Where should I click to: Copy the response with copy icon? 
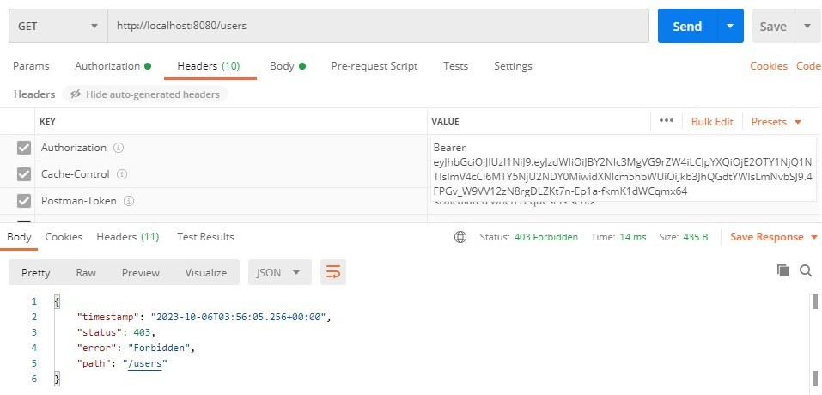pyautogui.click(x=783, y=270)
